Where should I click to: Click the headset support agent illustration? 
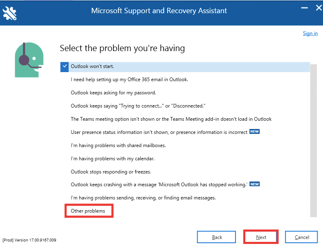(x=29, y=60)
